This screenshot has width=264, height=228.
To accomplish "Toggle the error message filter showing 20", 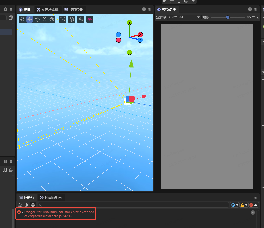I will [254, 205].
